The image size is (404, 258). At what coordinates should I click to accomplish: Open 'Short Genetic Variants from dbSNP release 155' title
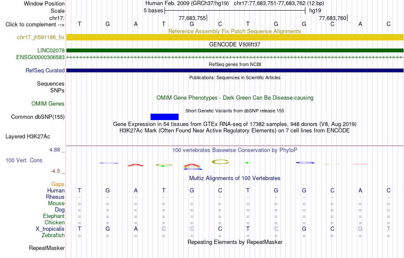(x=235, y=111)
